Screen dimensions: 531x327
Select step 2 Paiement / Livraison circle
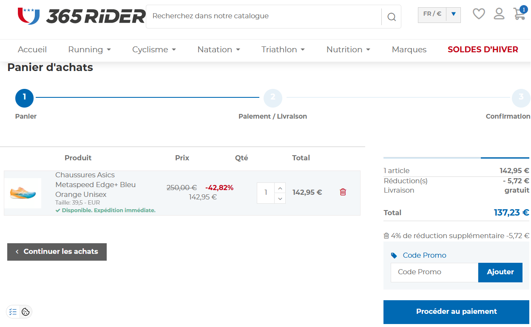[x=273, y=98]
